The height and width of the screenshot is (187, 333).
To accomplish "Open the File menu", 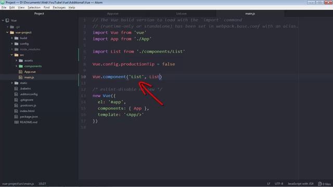I will pos(4,7).
